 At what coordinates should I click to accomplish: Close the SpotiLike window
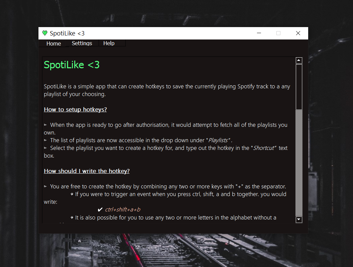298,33
